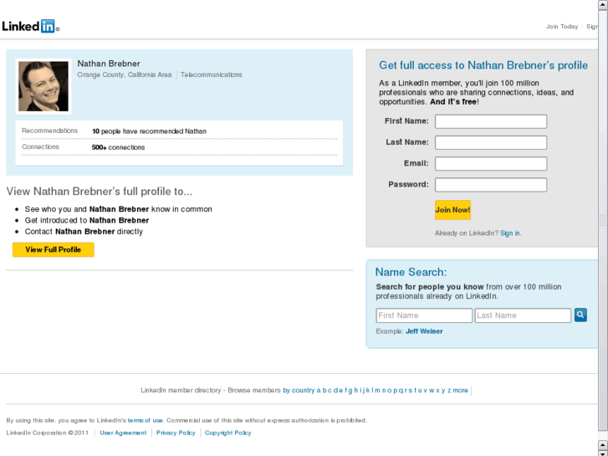Image resolution: width=608 pixels, height=456 pixels.
Task: Browse members by country link
Action: (299, 391)
